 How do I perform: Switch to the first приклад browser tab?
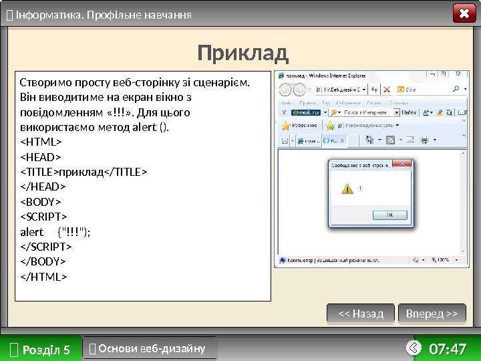coord(309,141)
